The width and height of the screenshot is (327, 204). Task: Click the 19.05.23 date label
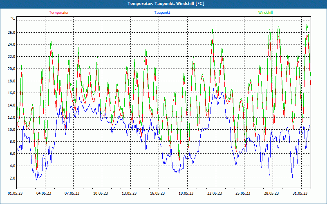(186, 193)
